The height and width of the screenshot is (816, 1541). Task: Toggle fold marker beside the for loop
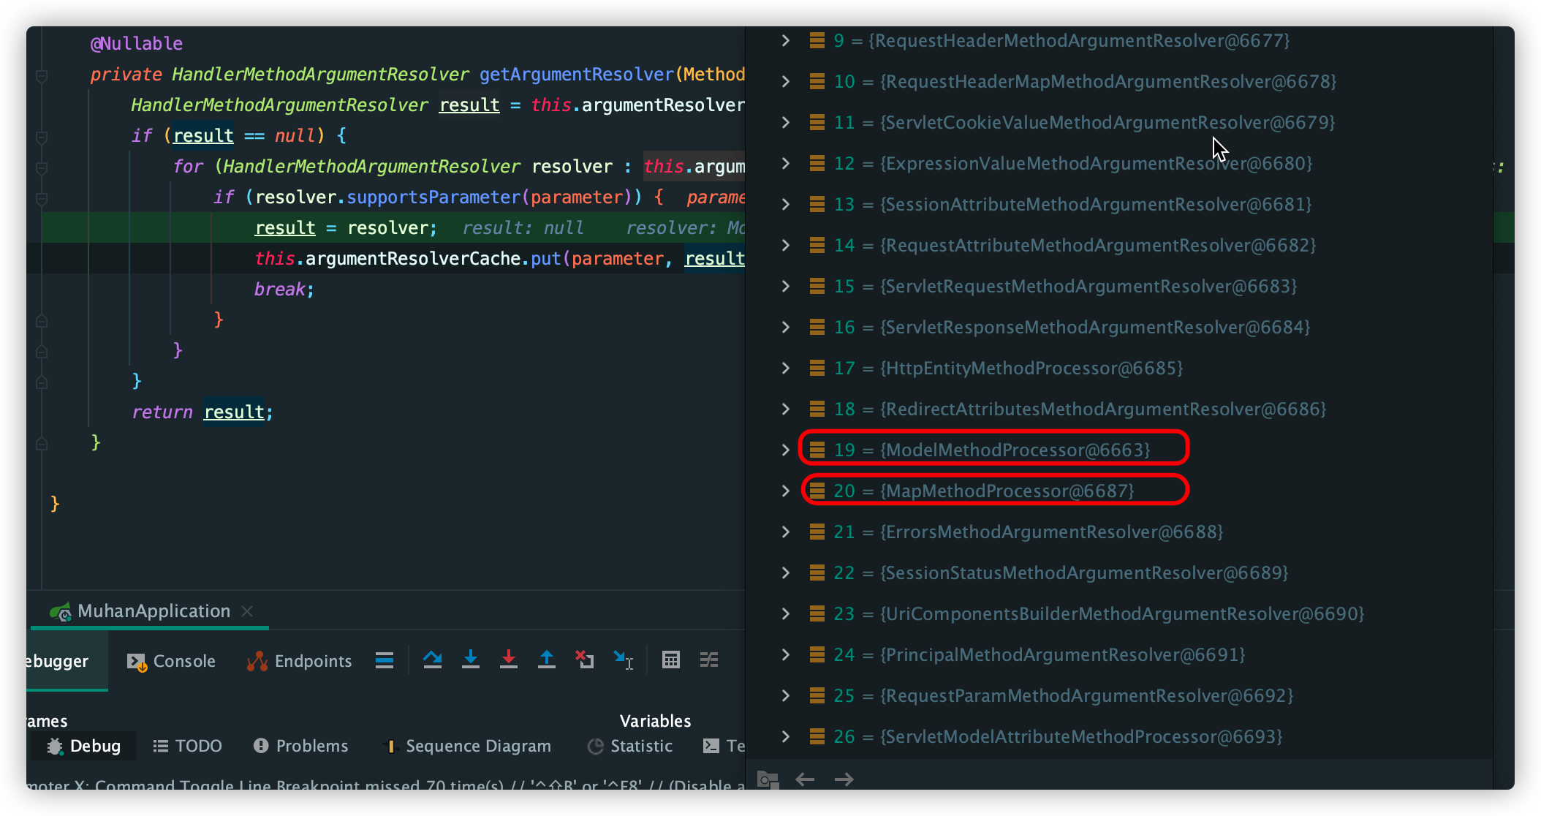coord(42,167)
